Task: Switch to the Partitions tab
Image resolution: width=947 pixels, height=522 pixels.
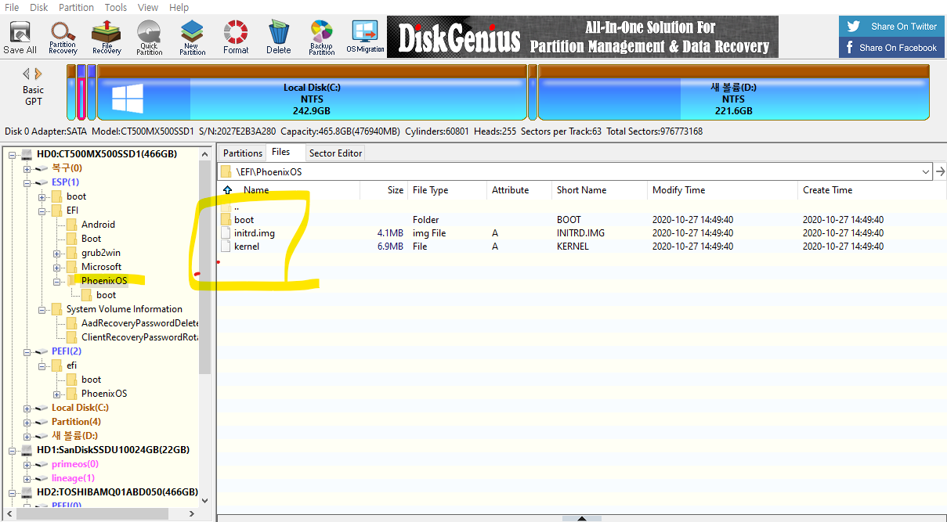Action: [243, 153]
